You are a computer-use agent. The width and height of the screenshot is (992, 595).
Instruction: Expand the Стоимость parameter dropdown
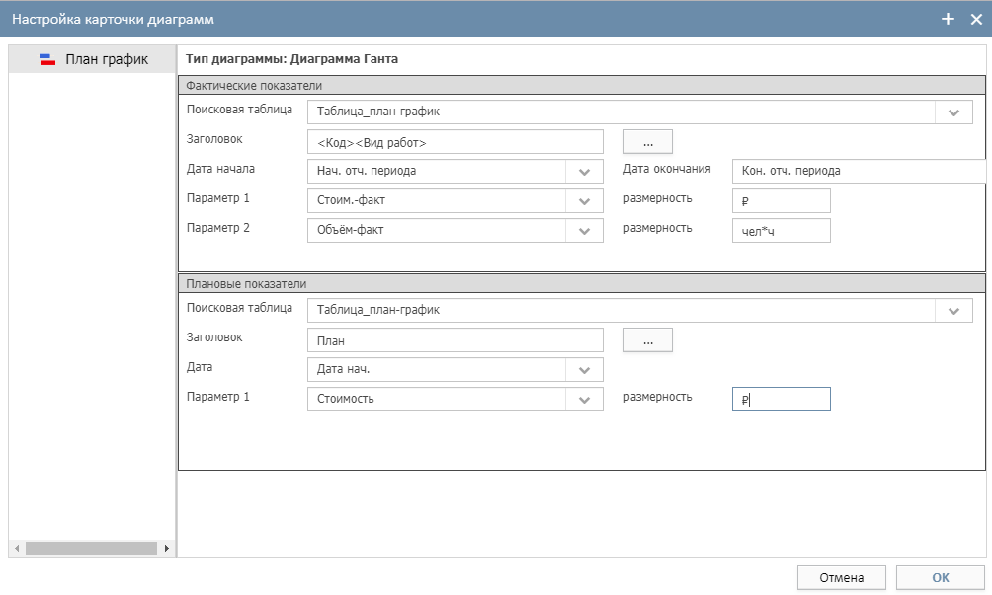tap(584, 400)
